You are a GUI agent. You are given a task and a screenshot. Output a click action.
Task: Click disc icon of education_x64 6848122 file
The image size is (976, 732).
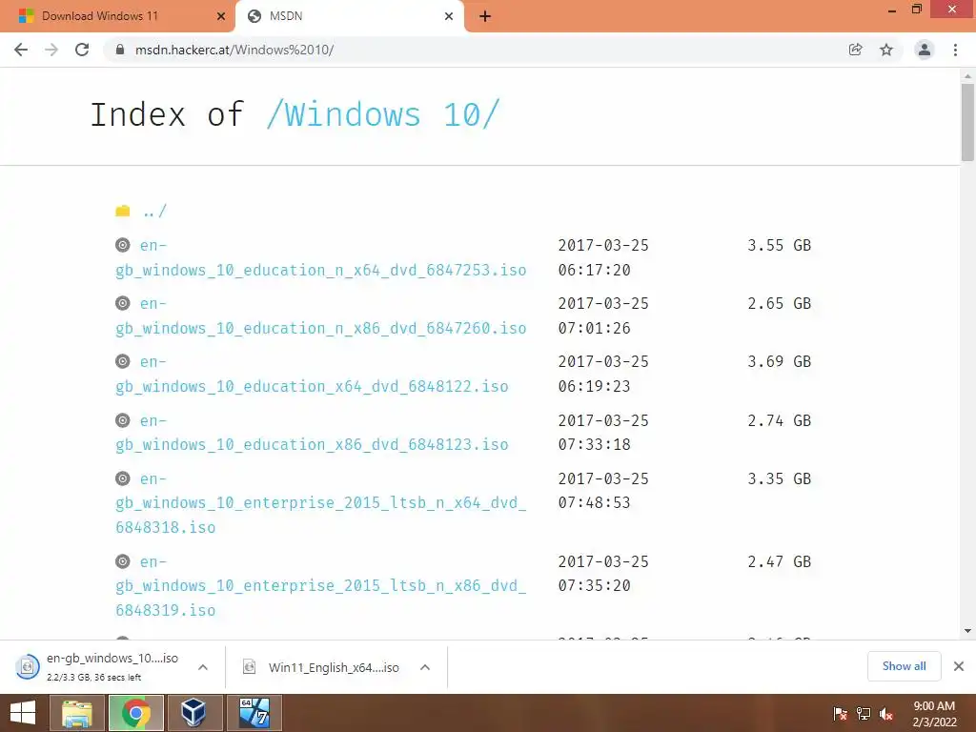(123, 361)
